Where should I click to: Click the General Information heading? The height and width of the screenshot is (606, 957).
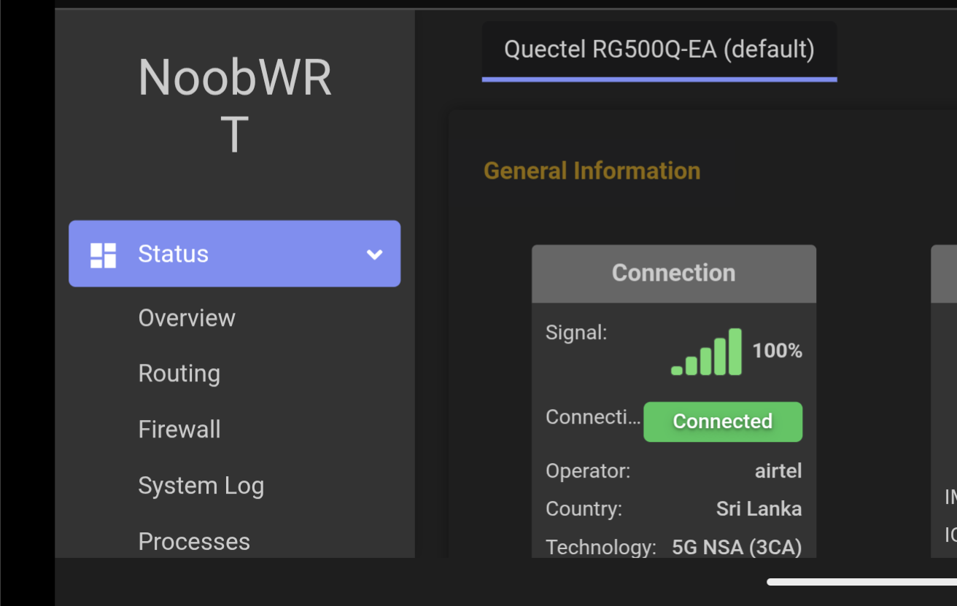pos(592,171)
